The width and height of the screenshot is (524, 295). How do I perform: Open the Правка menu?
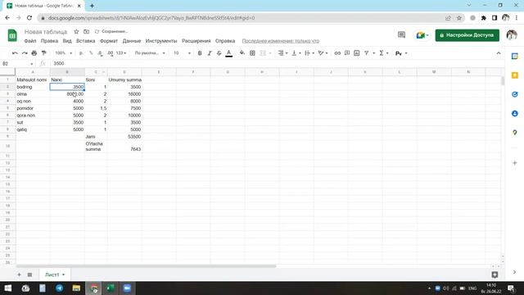(x=49, y=41)
